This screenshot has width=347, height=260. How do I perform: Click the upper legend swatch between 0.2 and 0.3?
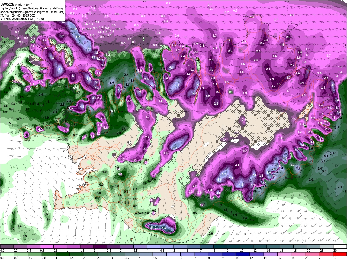pos(7,247)
